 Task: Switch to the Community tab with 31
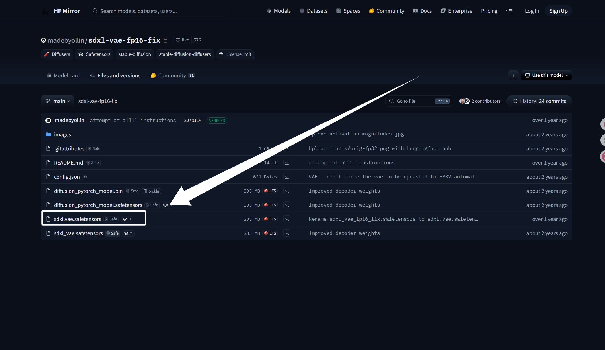coord(172,76)
